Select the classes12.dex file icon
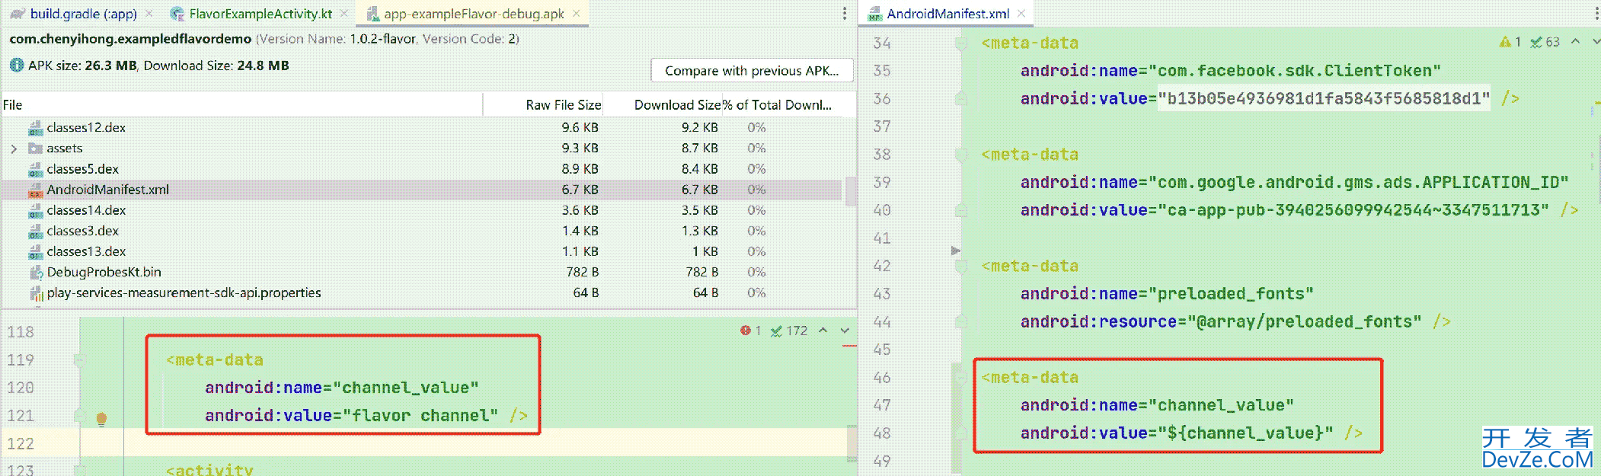The height and width of the screenshot is (476, 1601). (35, 128)
